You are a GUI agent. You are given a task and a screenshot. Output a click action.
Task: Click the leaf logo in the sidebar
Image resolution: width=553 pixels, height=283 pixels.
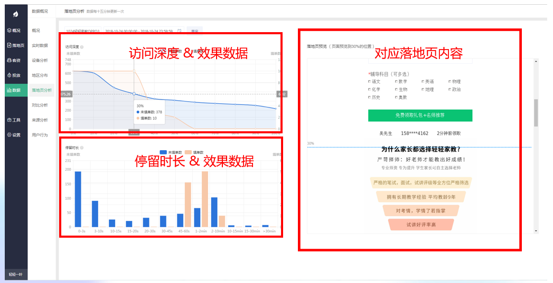click(x=16, y=14)
